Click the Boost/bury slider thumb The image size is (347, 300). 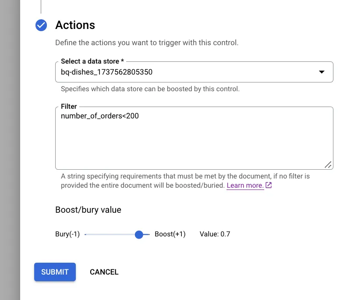139,235
